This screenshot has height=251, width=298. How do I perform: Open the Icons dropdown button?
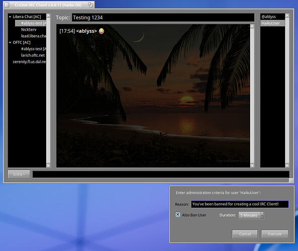pos(19,174)
